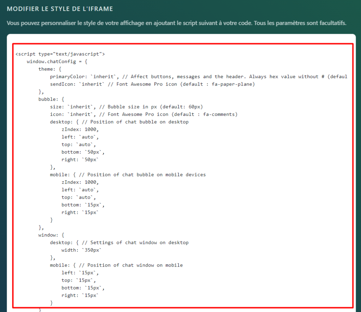361x312 pixels.
Task: Click the "Position of chat bubble on mobile devices" comment
Action: click(146, 175)
